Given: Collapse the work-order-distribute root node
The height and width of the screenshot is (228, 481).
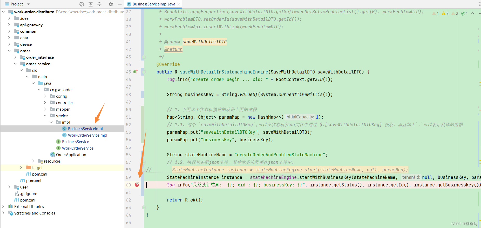Looking at the screenshot, I should [x=3, y=12].
